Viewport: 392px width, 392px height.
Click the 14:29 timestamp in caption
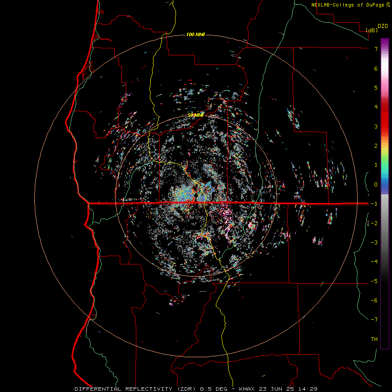pos(308,389)
